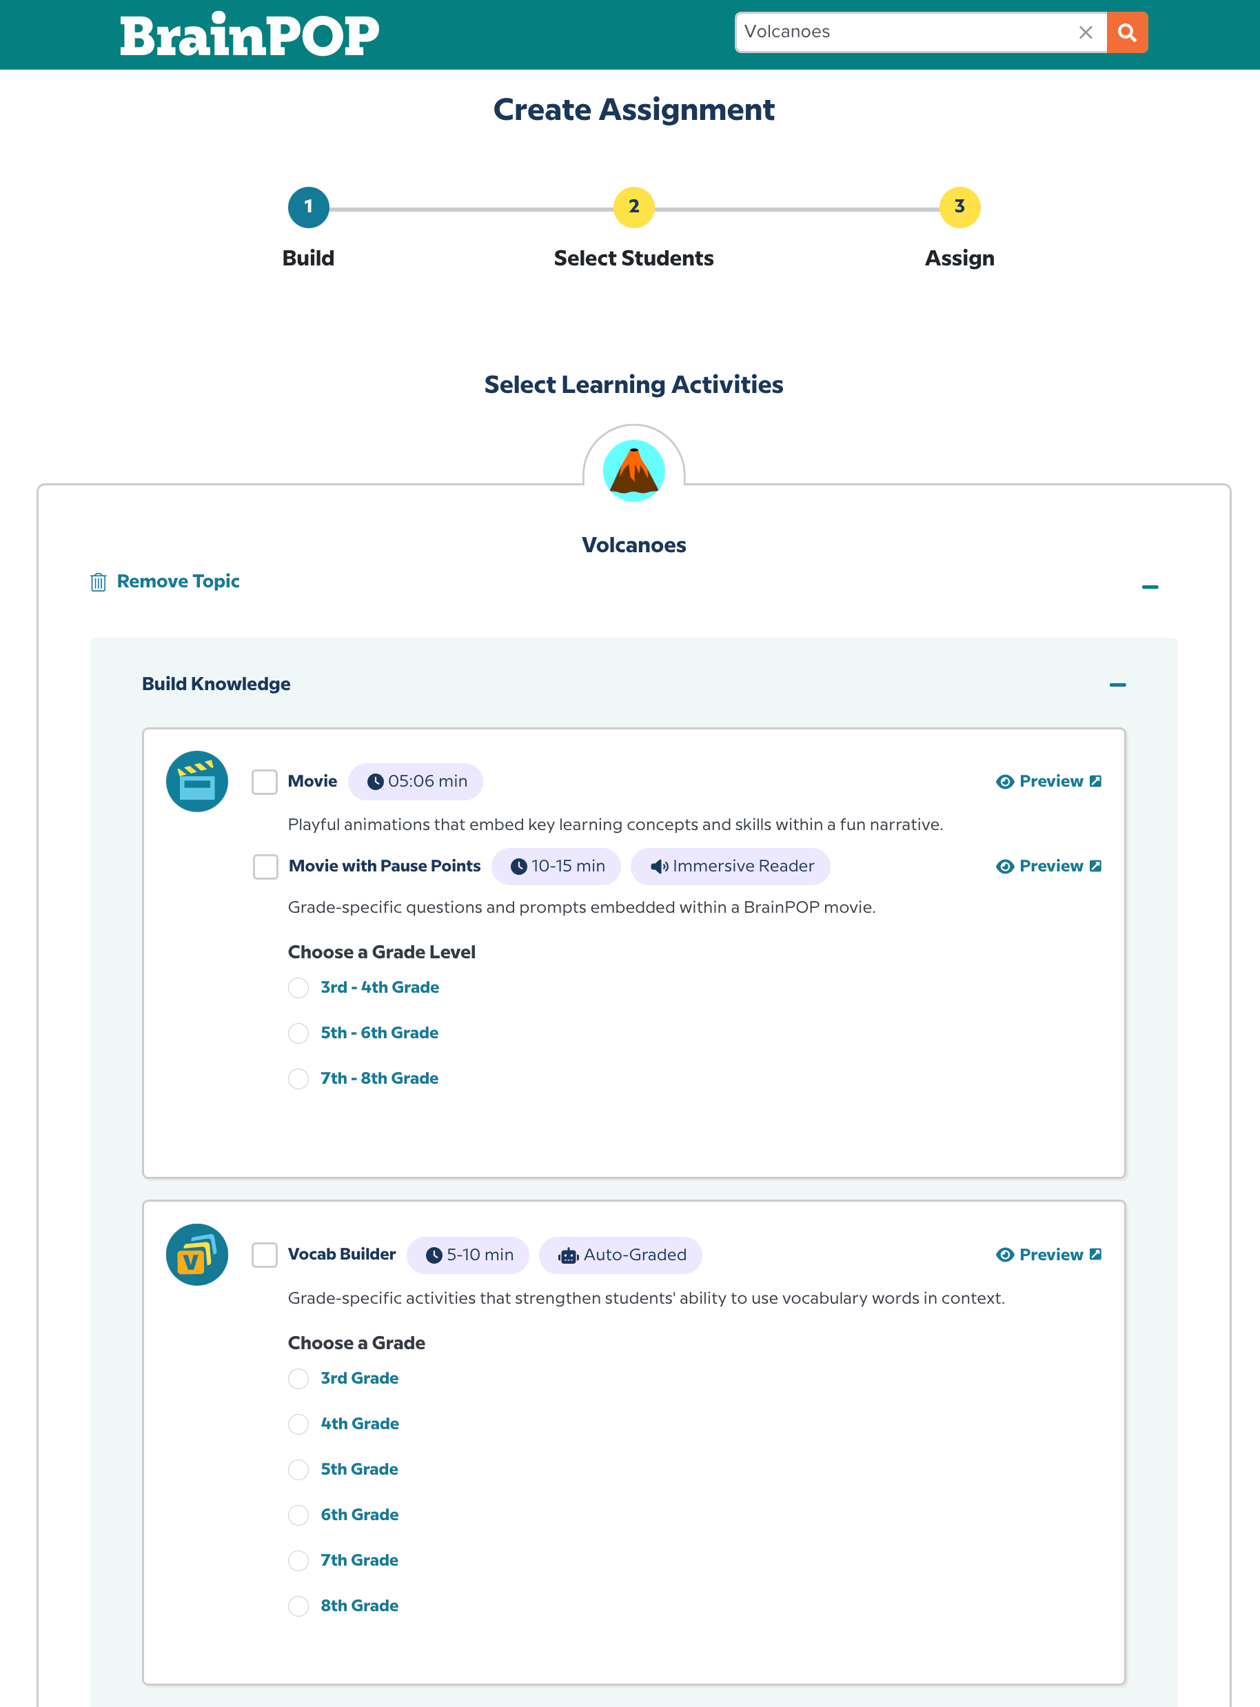Clear the Volcanoes search text with X
The height and width of the screenshot is (1707, 1260).
point(1084,33)
